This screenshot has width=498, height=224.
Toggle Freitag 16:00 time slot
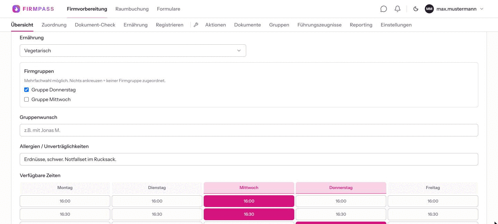click(x=433, y=201)
